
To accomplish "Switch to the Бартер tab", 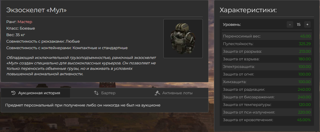I will click(104, 93).
